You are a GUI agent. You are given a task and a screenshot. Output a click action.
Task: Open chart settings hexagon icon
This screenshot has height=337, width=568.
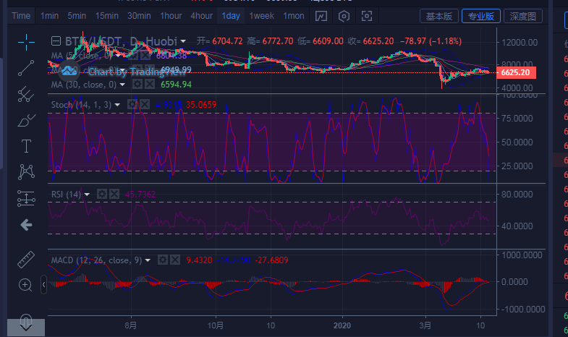[x=344, y=16]
